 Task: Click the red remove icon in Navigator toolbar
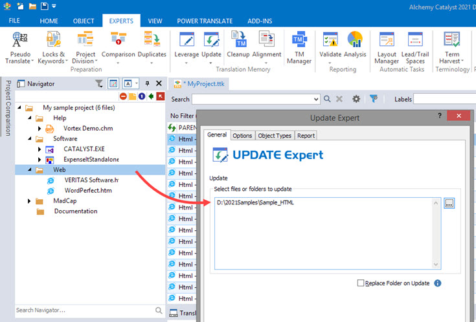pyautogui.click(x=123, y=96)
